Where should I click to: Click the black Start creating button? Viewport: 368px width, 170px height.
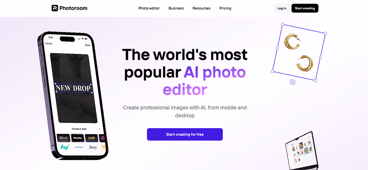305,8
